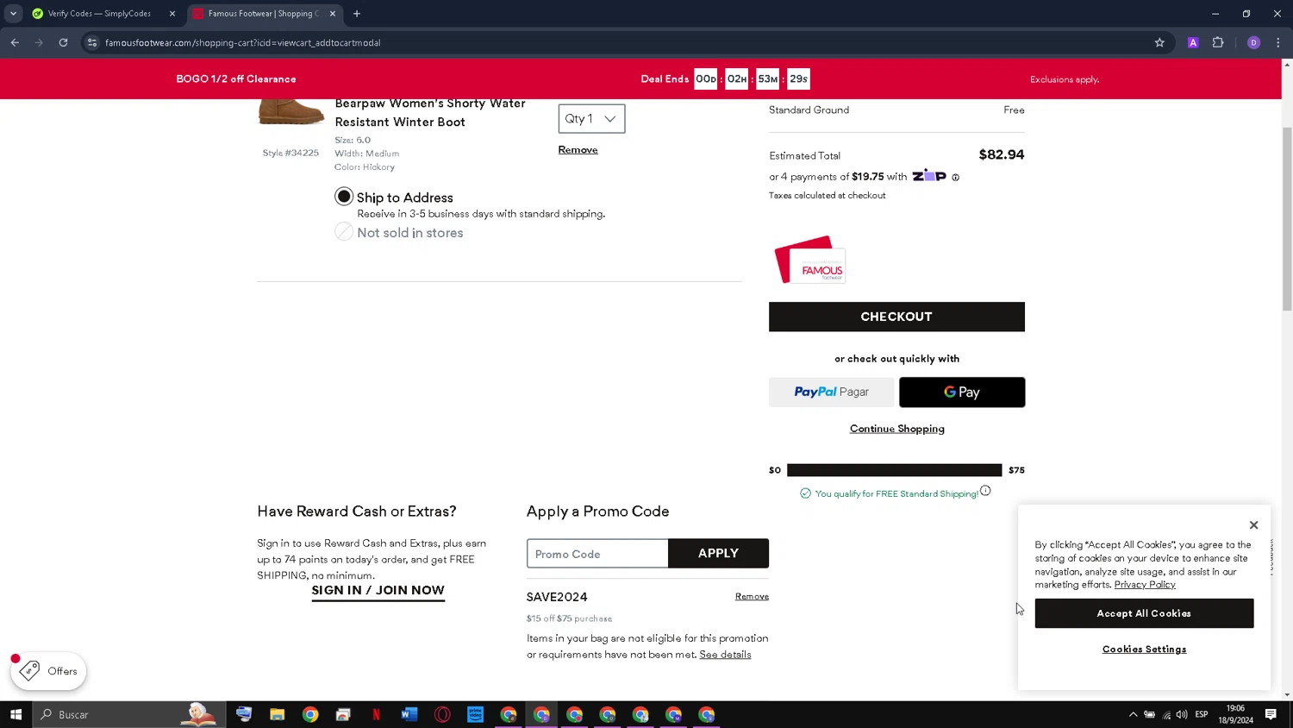Screen dimensions: 1293x728
Task: Show hidden system tray icons
Action: (1133, 714)
